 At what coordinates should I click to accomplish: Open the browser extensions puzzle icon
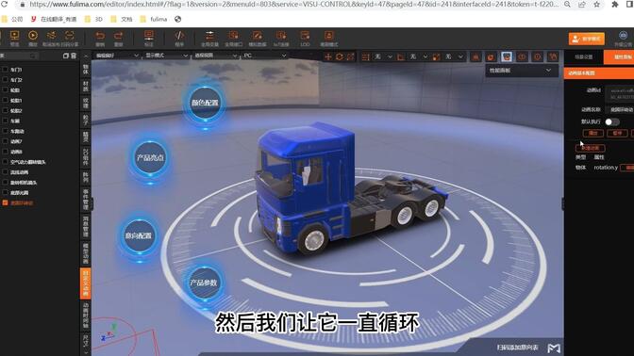coord(615,5)
